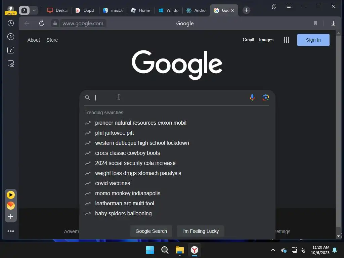
Task: Select 'leatherman arc multi tool' suggestion
Action: (177, 204)
